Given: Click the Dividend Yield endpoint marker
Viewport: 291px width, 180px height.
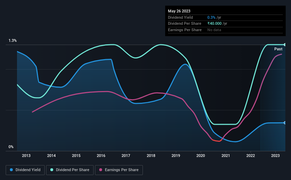Looking at the screenshot, I should point(285,123).
